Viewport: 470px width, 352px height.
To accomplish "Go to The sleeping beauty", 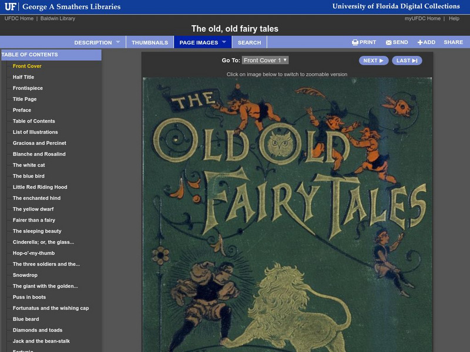I will click(x=37, y=231).
